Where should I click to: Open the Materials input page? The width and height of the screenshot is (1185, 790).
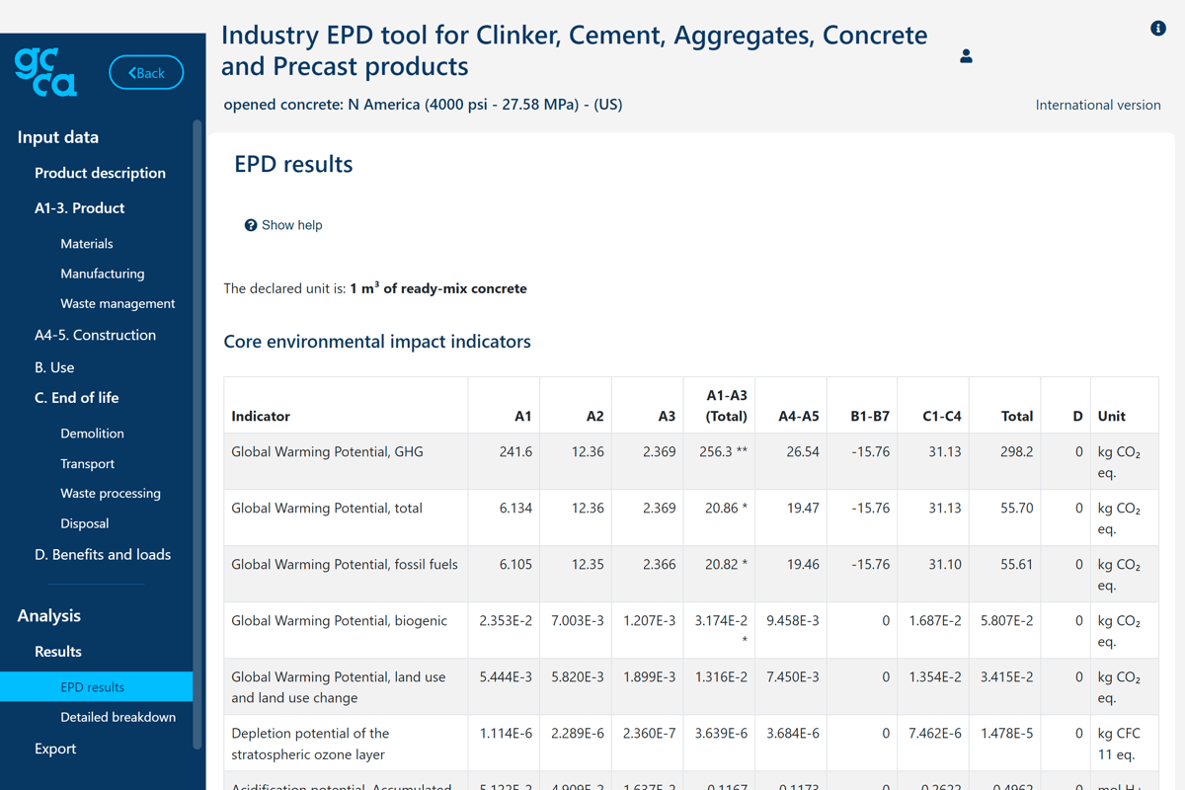coord(86,243)
